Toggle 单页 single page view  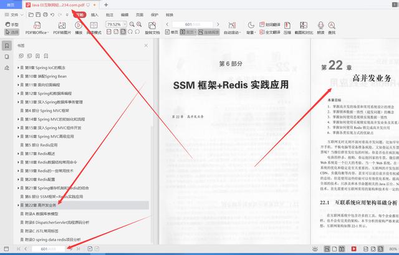pyautogui.click(x=171, y=32)
